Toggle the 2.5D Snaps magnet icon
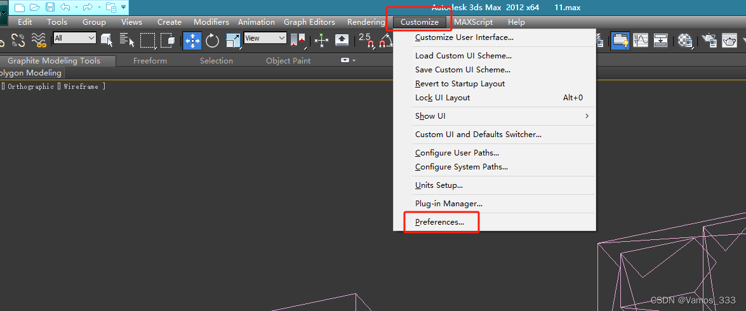Viewport: 746px width, 311px height. point(366,41)
